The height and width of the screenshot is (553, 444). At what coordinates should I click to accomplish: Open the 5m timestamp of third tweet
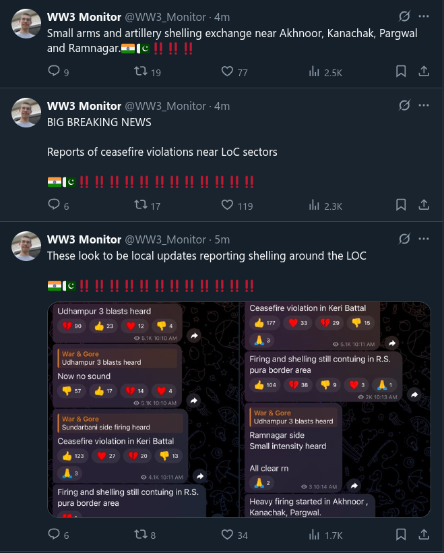pyautogui.click(x=221, y=239)
